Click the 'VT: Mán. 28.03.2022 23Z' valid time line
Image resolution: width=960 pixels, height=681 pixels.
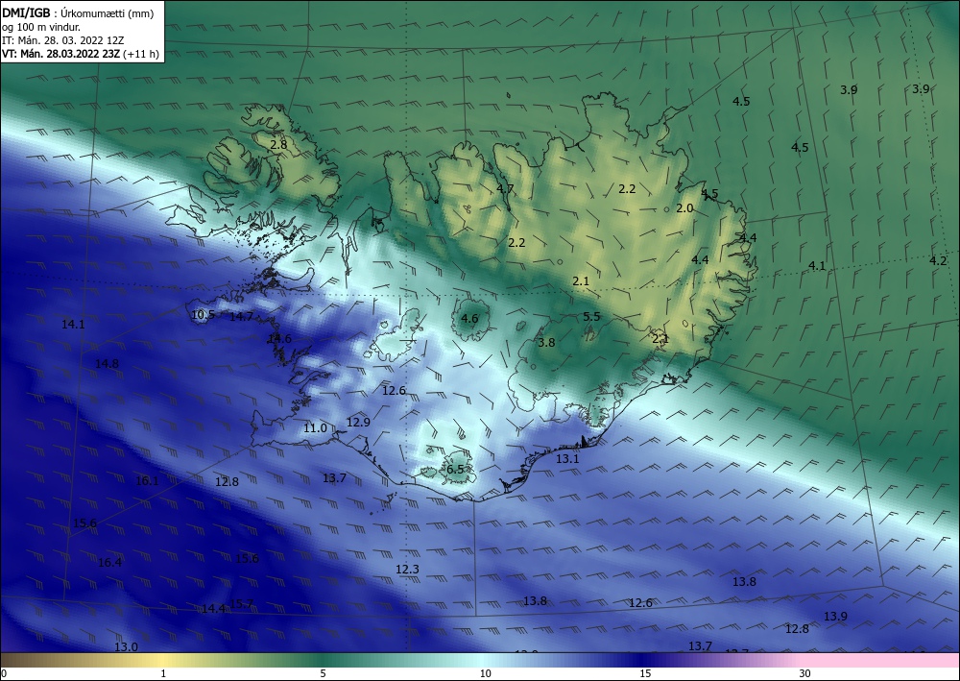point(81,54)
